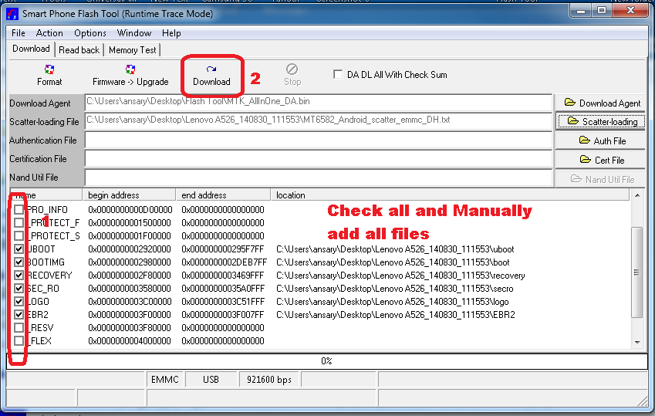
Task: Click the Format toolbar icon
Action: 49,69
